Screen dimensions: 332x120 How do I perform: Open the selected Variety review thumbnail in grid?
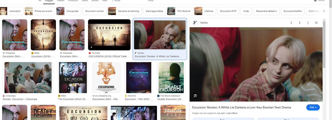pyautogui.click(x=160, y=35)
